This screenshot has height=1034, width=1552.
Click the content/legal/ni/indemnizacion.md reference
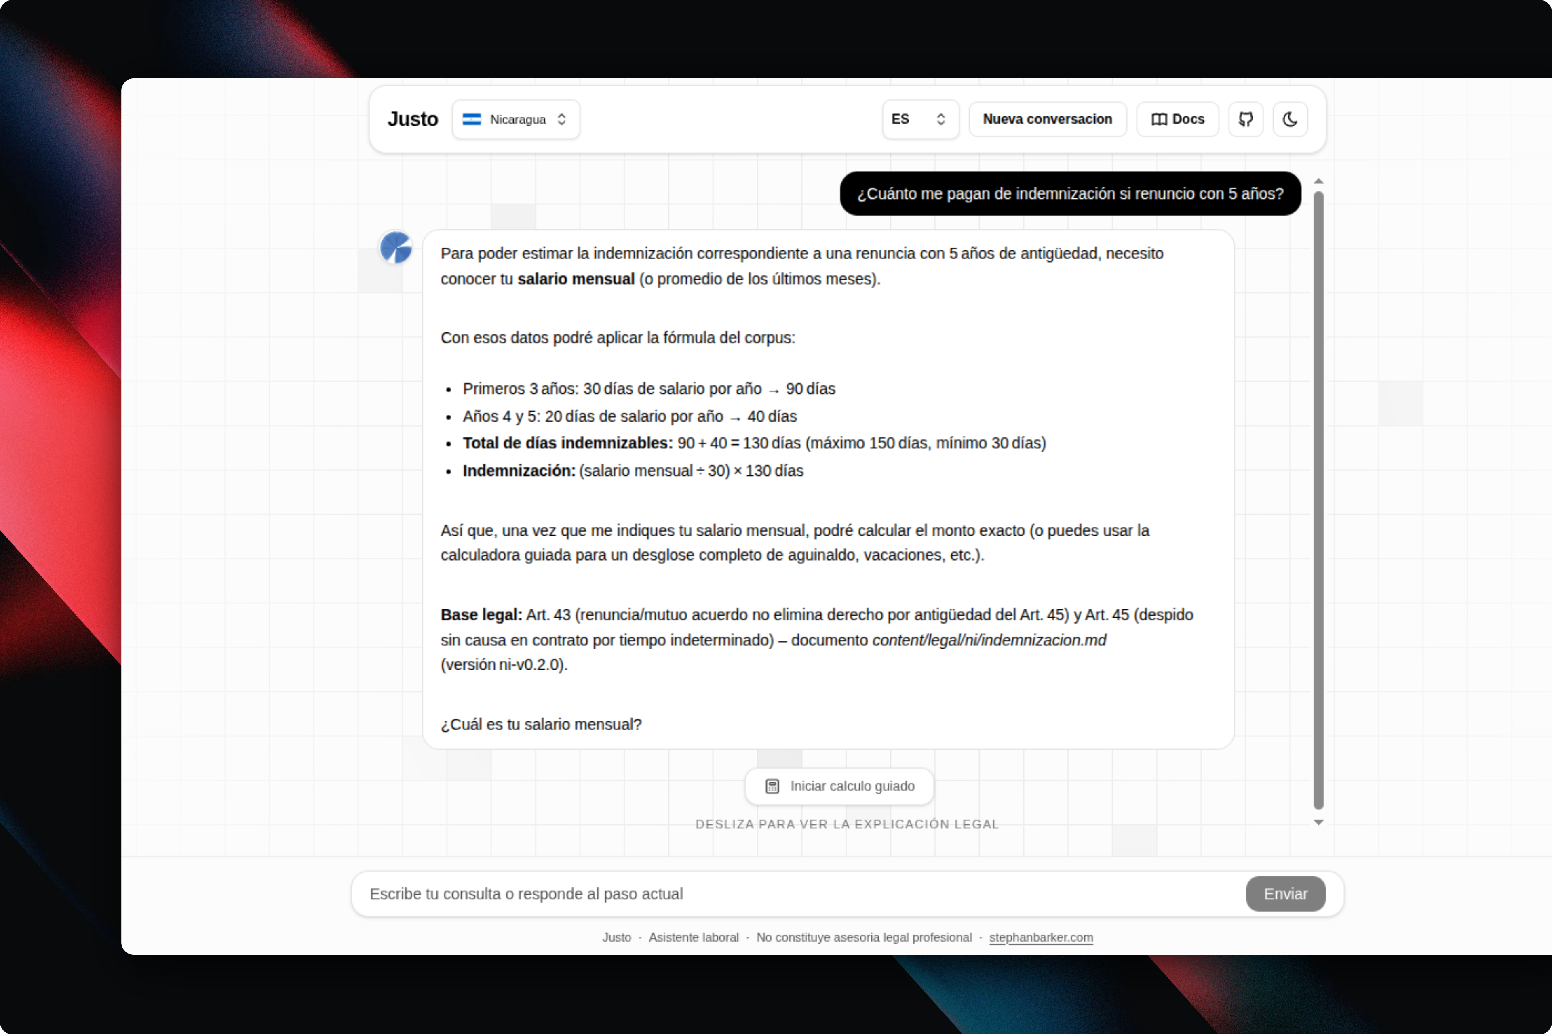click(x=989, y=640)
